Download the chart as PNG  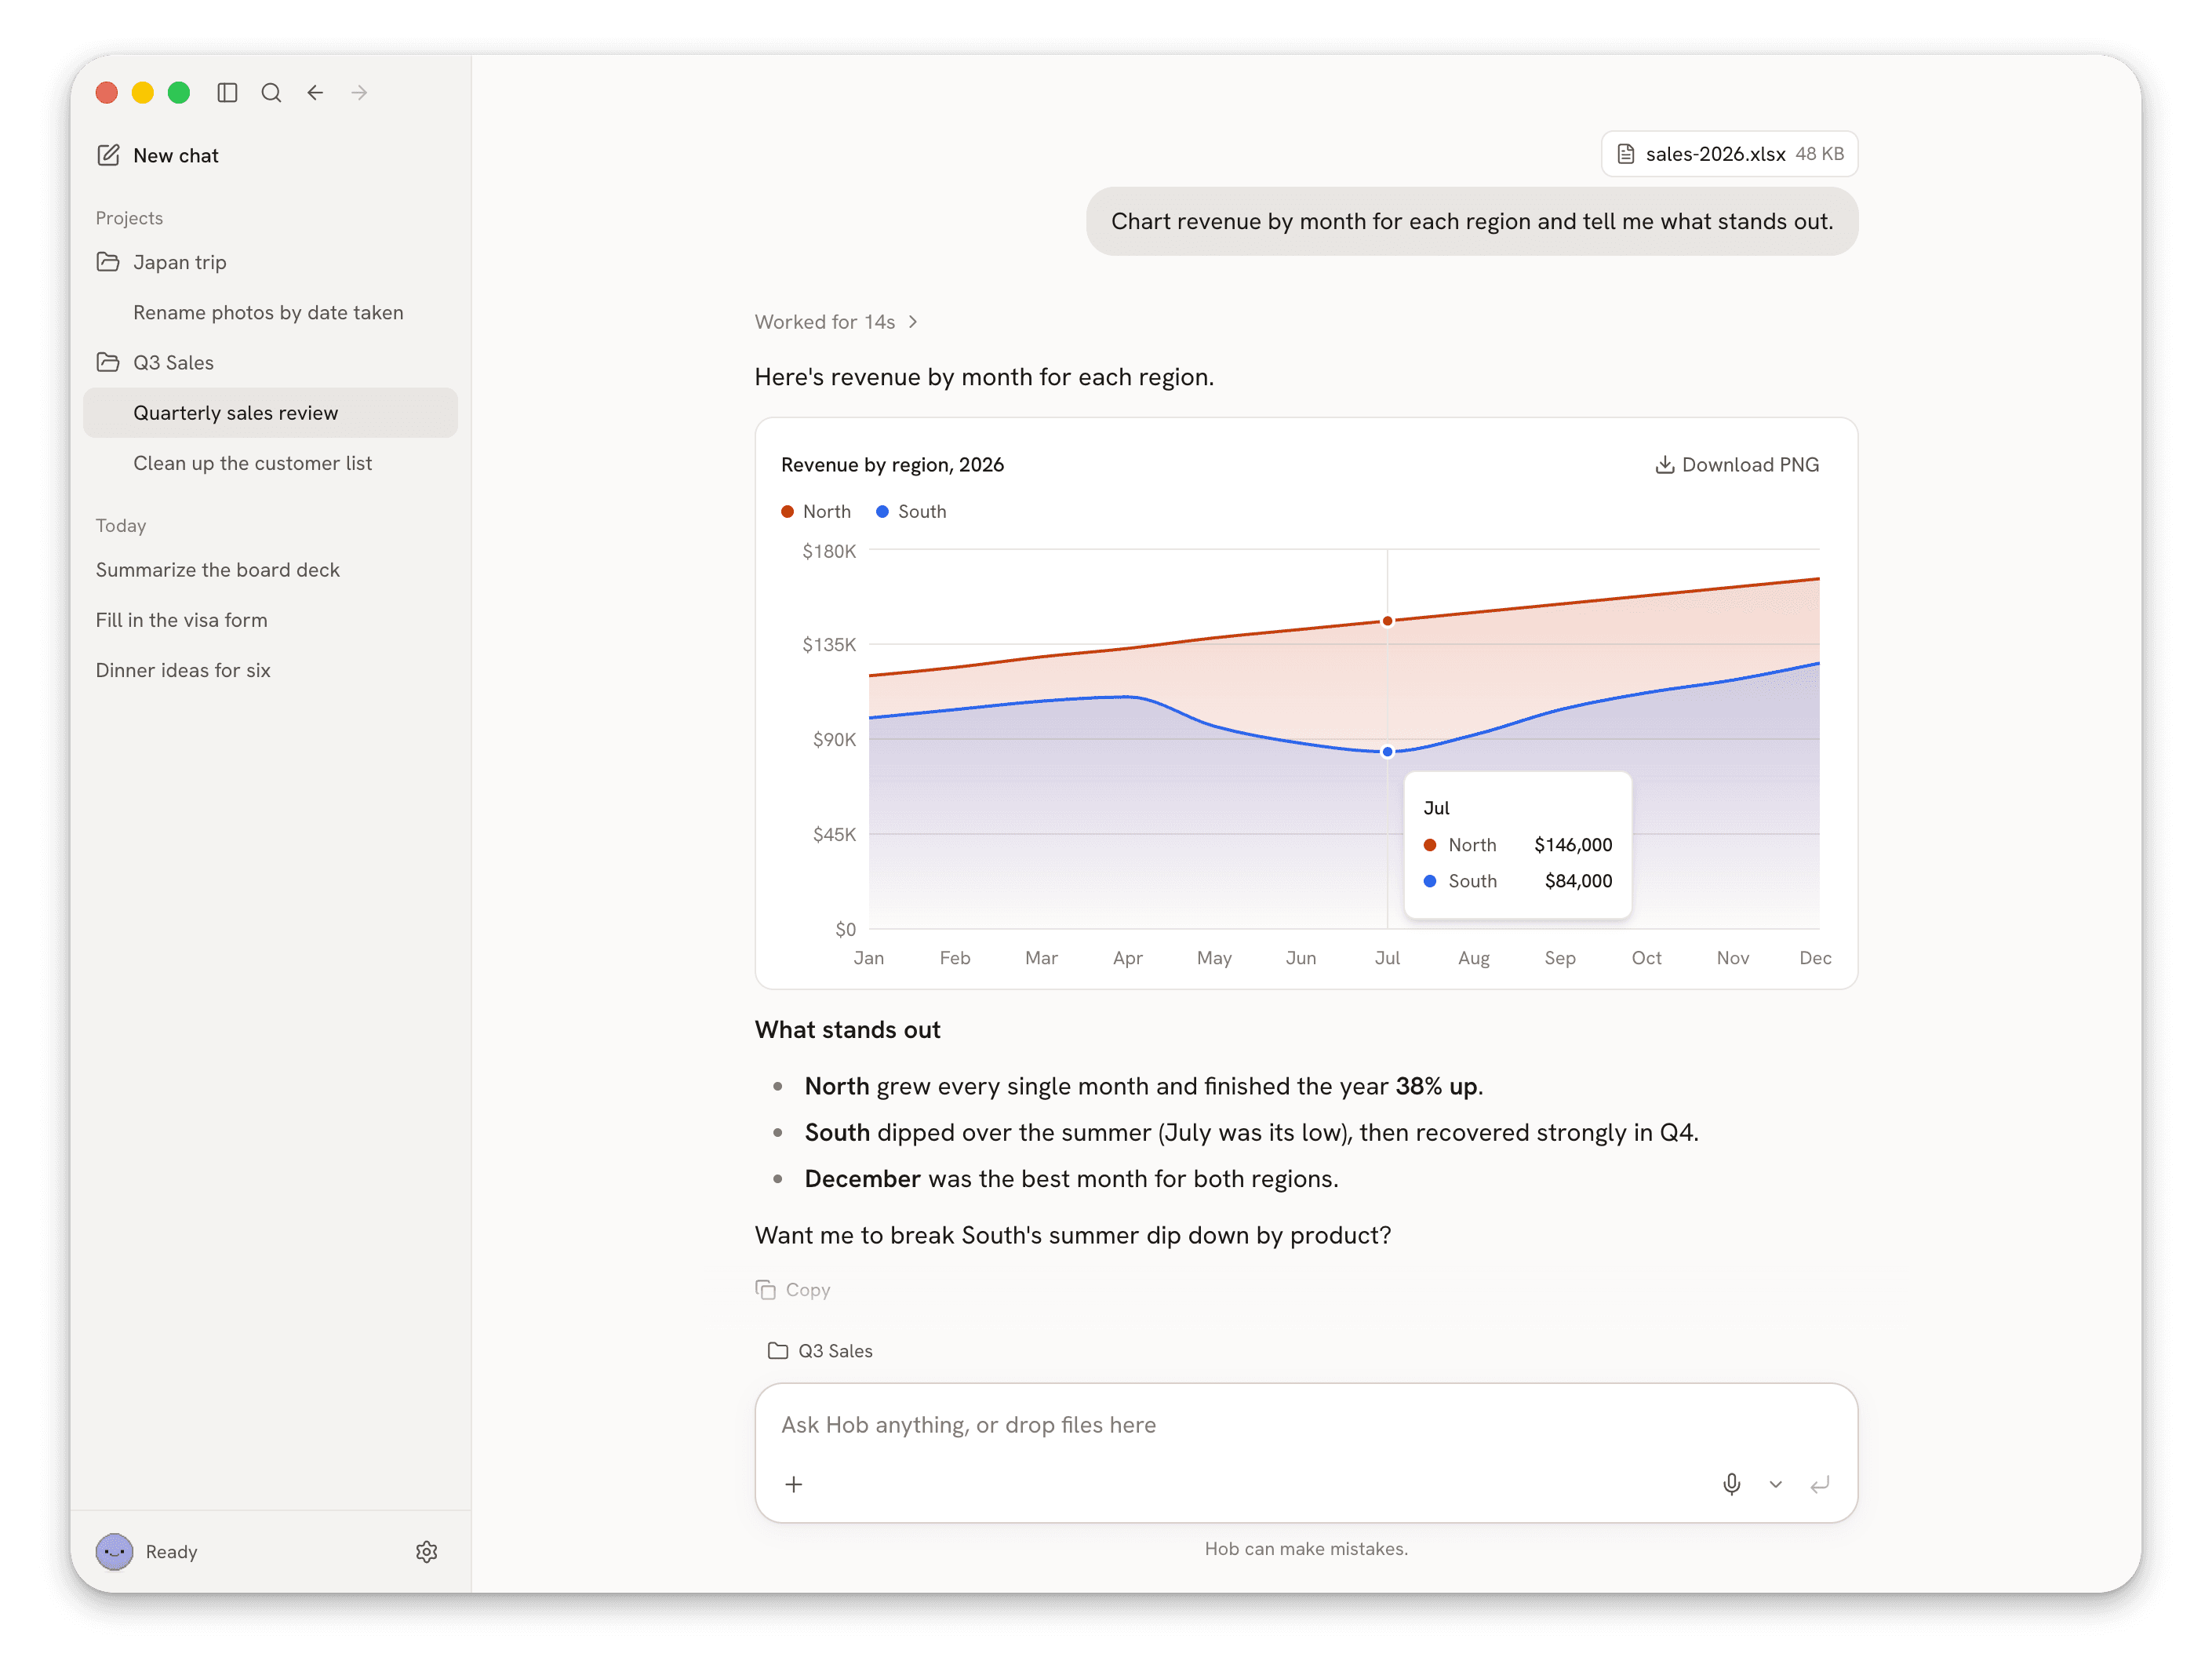tap(1737, 465)
